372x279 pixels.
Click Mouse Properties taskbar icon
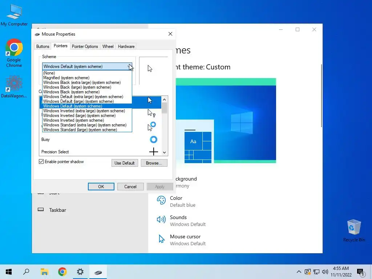[98, 272]
